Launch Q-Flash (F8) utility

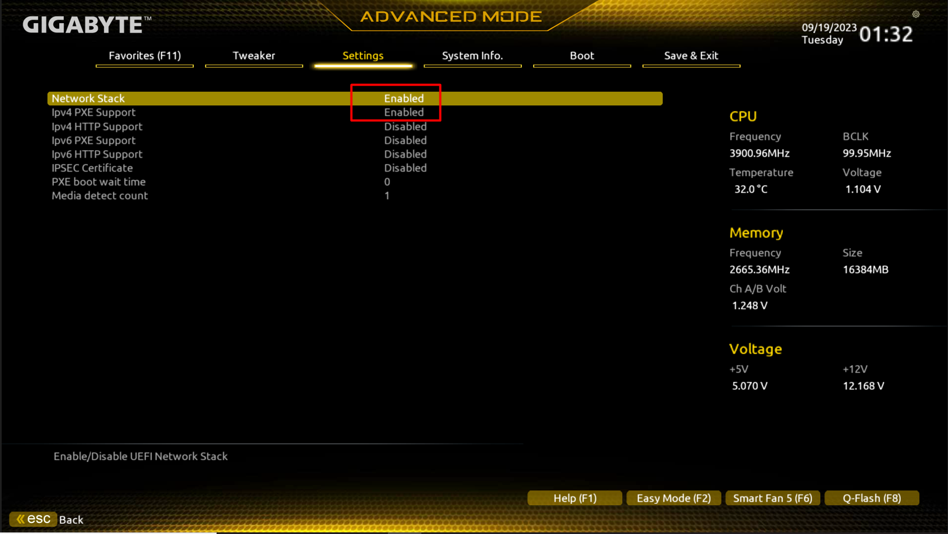click(872, 498)
